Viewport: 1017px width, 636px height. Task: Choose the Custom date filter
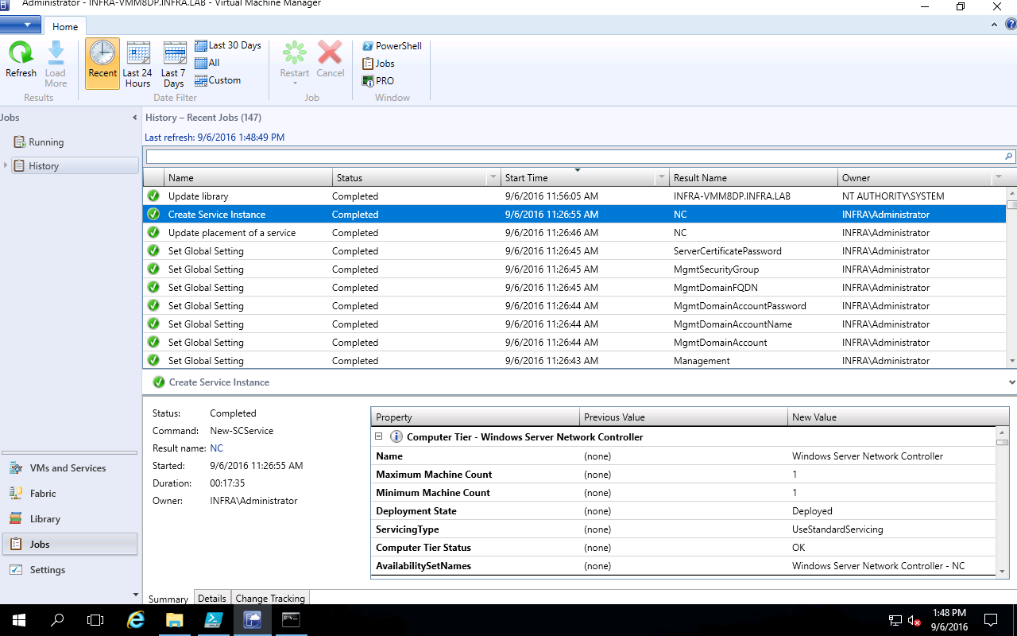(x=218, y=80)
